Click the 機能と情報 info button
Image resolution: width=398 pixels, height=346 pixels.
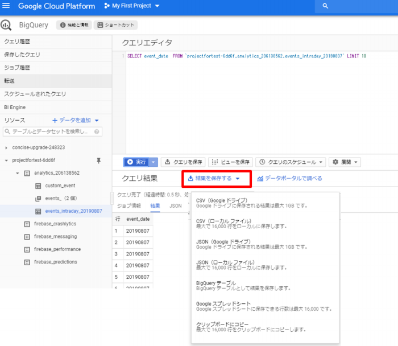tap(74, 25)
